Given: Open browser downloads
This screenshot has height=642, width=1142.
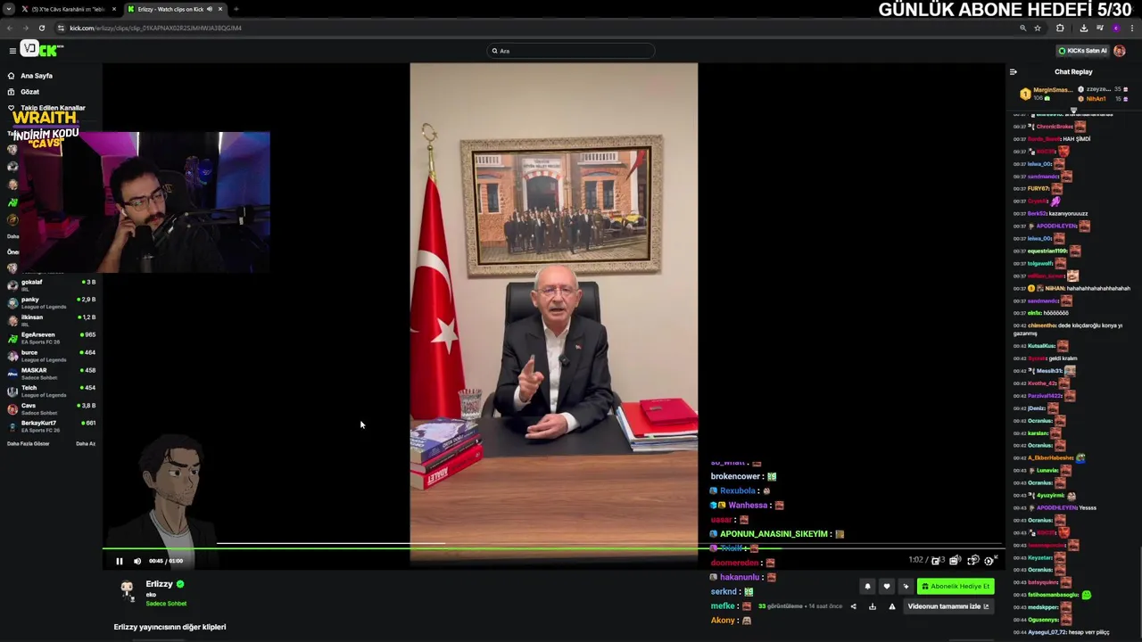Looking at the screenshot, I should [1083, 28].
